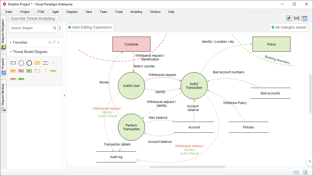Open the ITSM menu
This screenshot has height=176, width=313.
[x=41, y=12]
